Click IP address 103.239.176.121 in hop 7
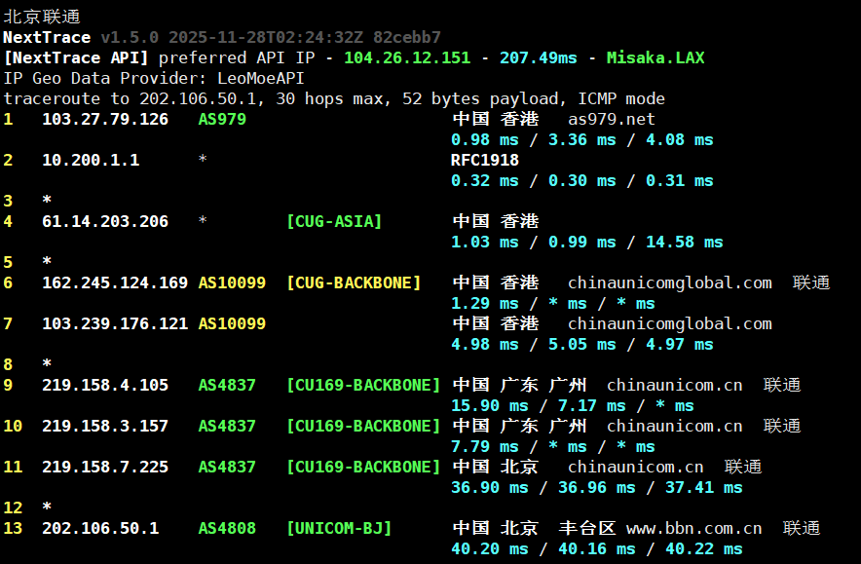The height and width of the screenshot is (564, 861). tap(114, 323)
